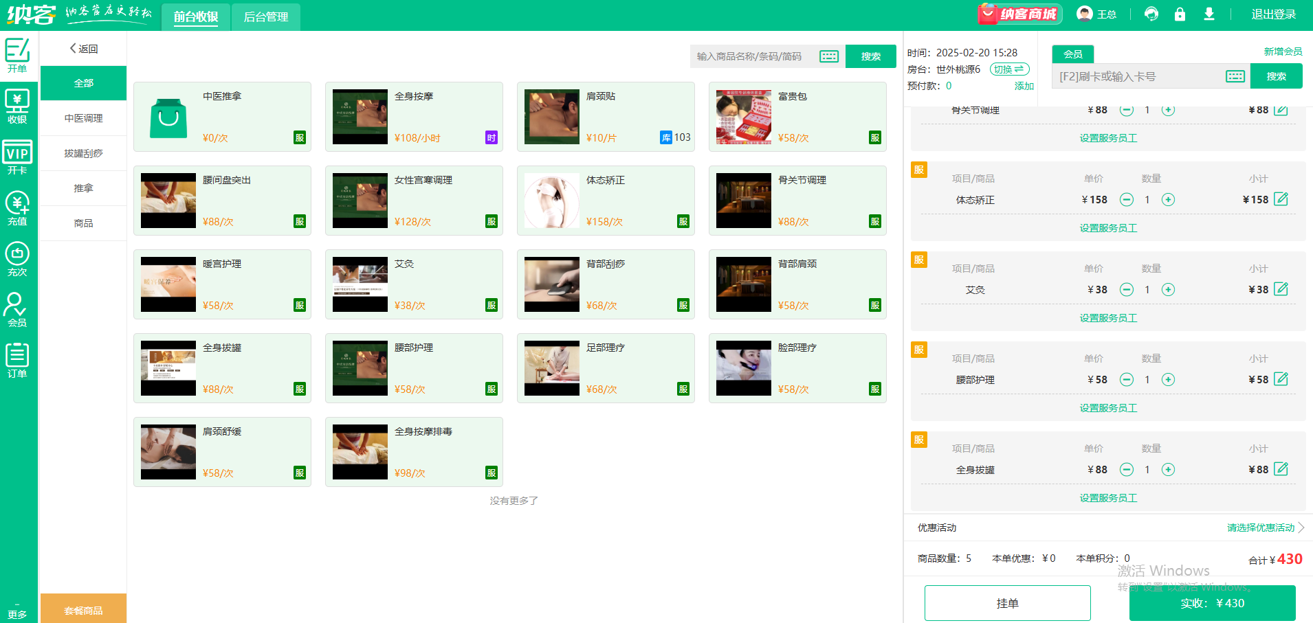Select 商品 category
The width and height of the screenshot is (1313, 623).
[84, 223]
